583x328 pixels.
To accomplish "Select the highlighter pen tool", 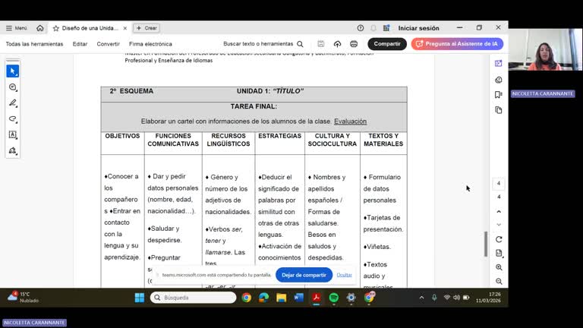I will [13, 103].
